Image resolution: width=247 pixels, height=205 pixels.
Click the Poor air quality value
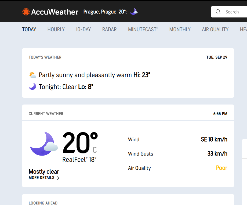[x=222, y=168]
